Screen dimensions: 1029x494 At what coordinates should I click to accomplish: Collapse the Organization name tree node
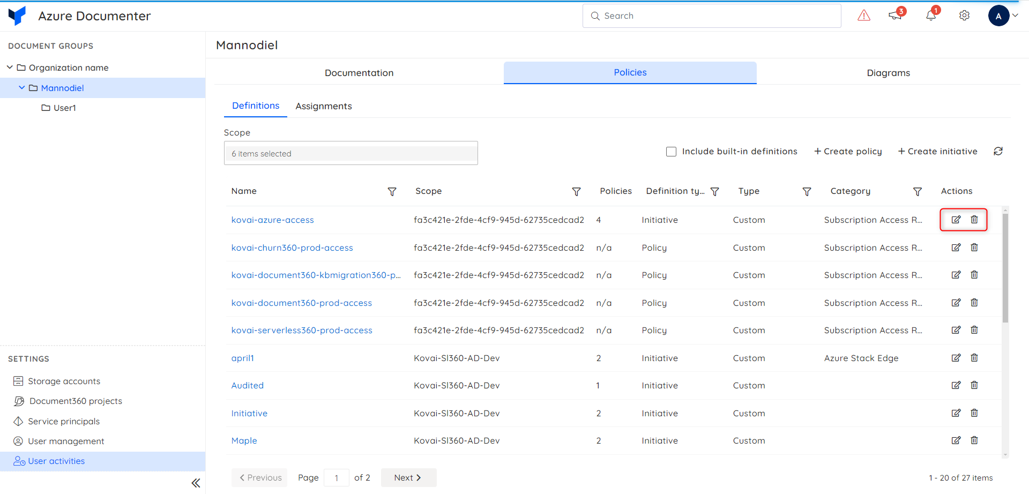coord(10,67)
